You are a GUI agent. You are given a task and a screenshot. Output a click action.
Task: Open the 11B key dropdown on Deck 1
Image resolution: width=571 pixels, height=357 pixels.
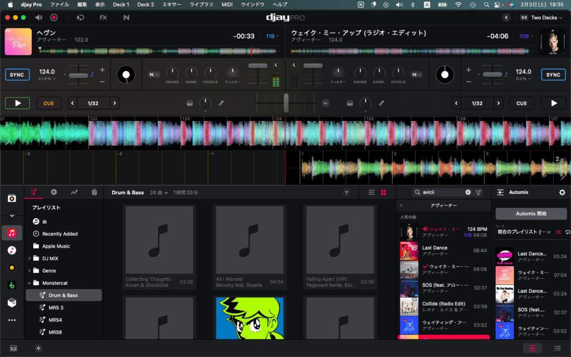pyautogui.click(x=272, y=36)
